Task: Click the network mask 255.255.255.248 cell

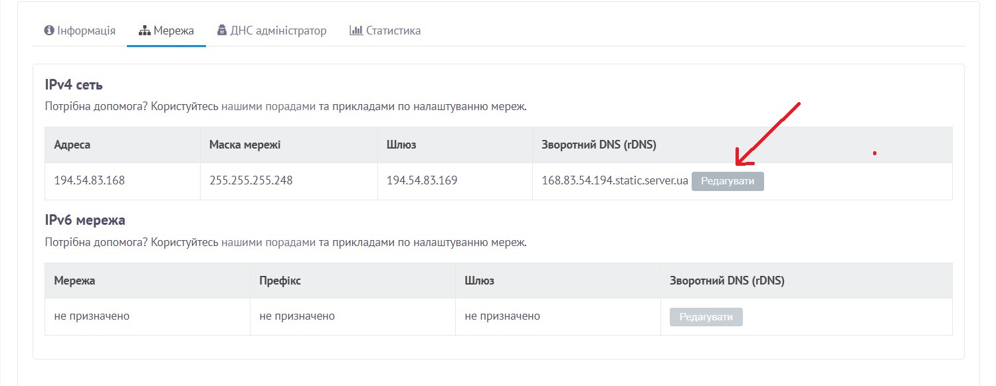Action: pyautogui.click(x=289, y=181)
